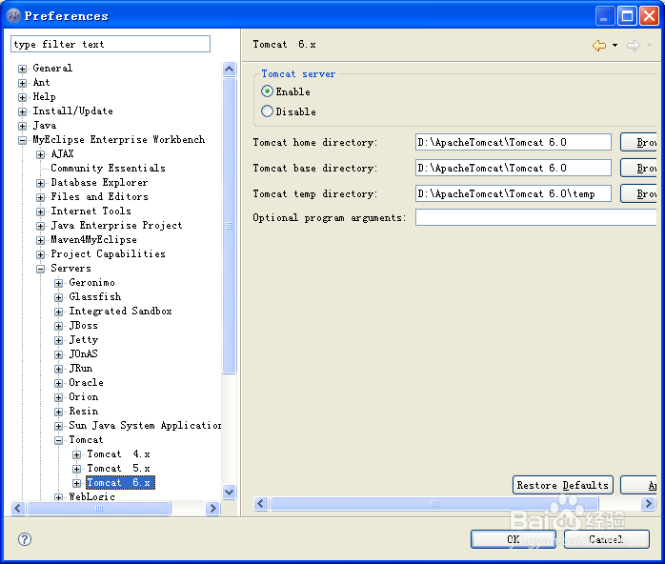This screenshot has height=564, width=665.
Task: Select JOnAS server item
Action: [x=83, y=353]
